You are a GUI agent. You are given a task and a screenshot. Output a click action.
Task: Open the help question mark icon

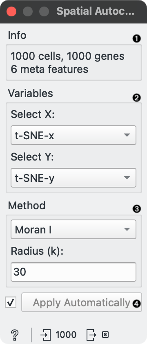click(15, 335)
